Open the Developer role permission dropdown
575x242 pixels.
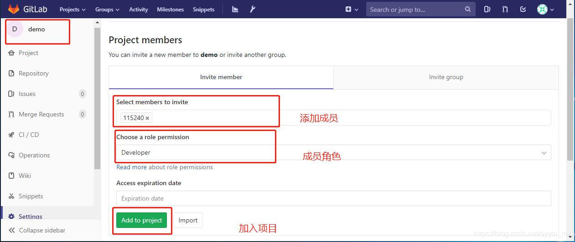coord(333,153)
